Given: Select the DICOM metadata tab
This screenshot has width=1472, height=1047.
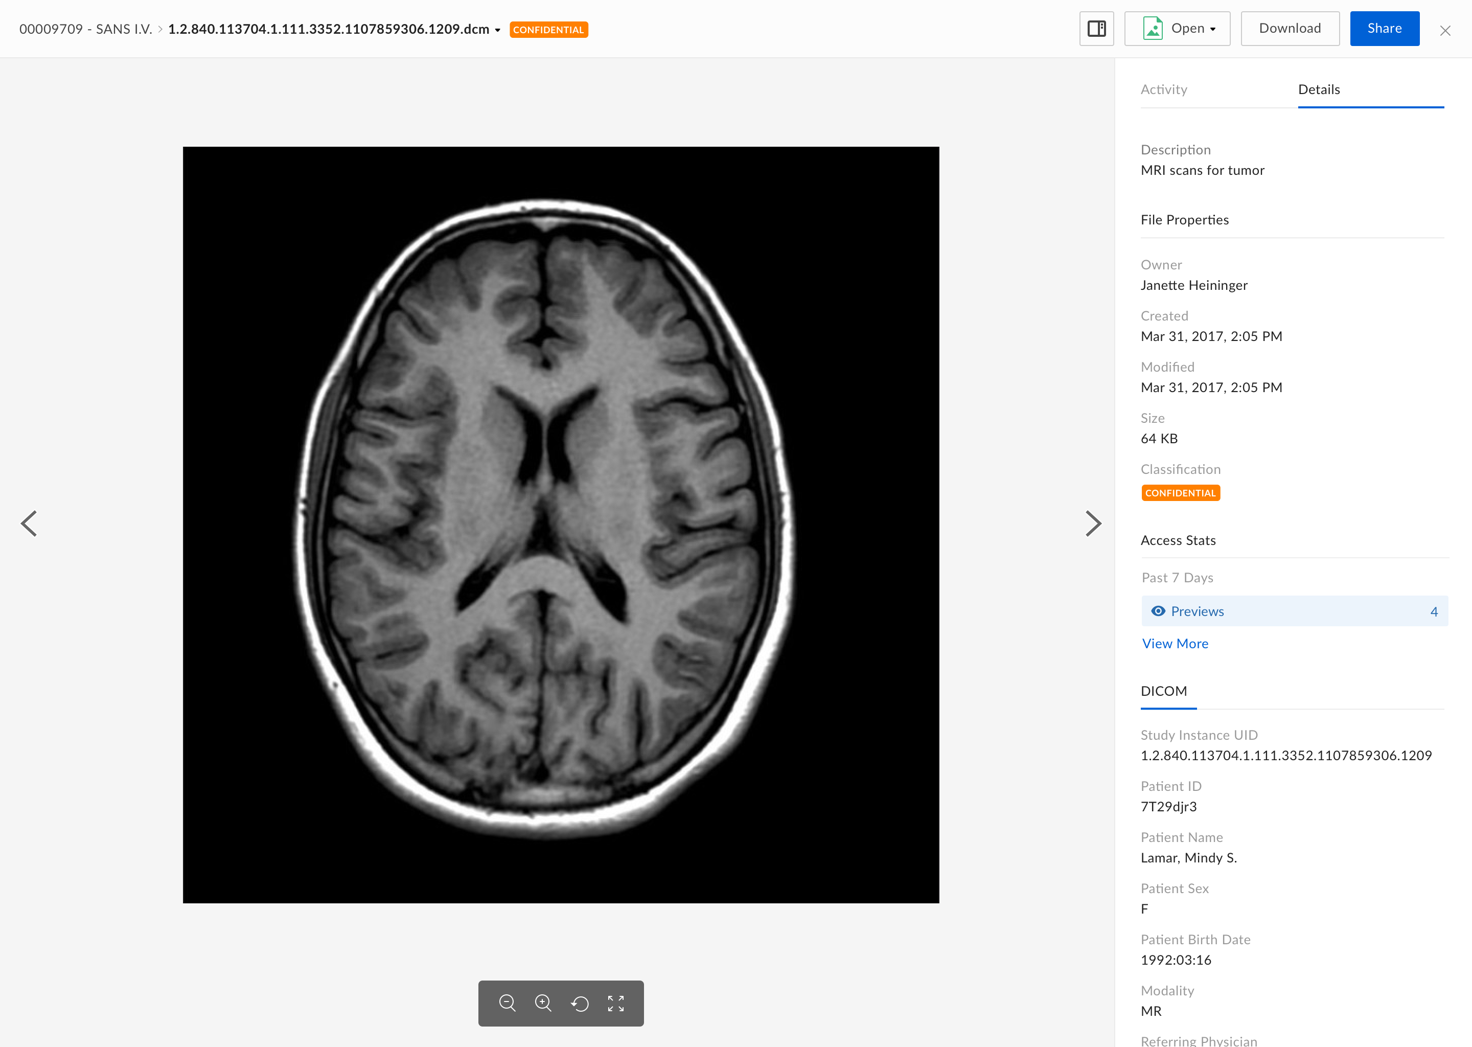Looking at the screenshot, I should (x=1163, y=691).
